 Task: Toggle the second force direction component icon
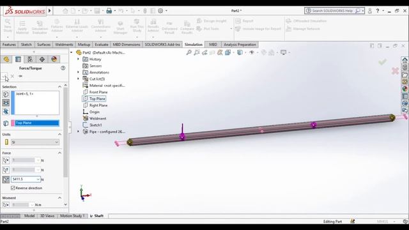click(6, 170)
